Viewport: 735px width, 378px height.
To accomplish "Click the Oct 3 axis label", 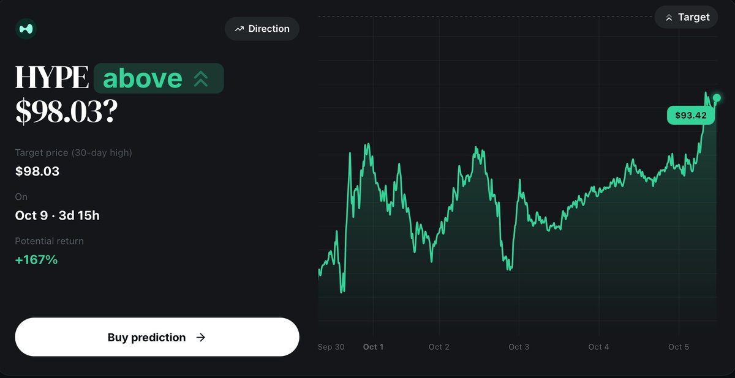I will [x=519, y=347].
